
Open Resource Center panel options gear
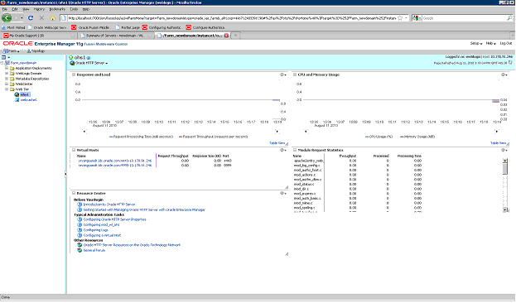pyautogui.click(x=282, y=193)
